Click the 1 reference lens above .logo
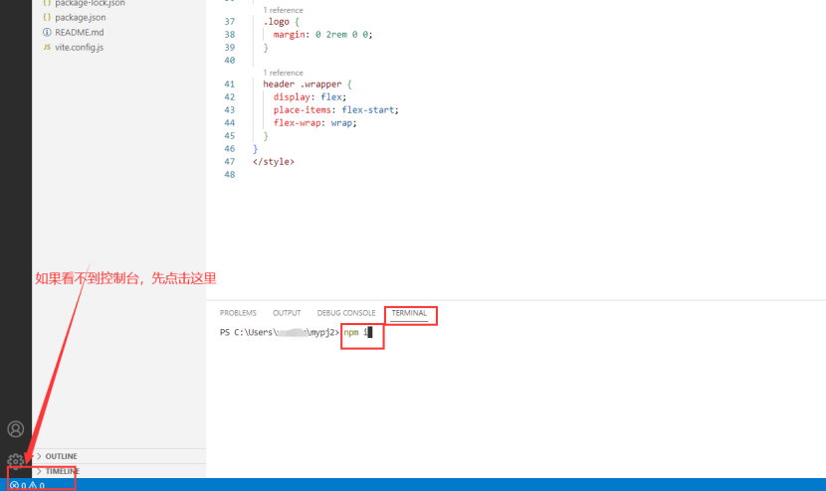The height and width of the screenshot is (491, 826). pos(283,10)
